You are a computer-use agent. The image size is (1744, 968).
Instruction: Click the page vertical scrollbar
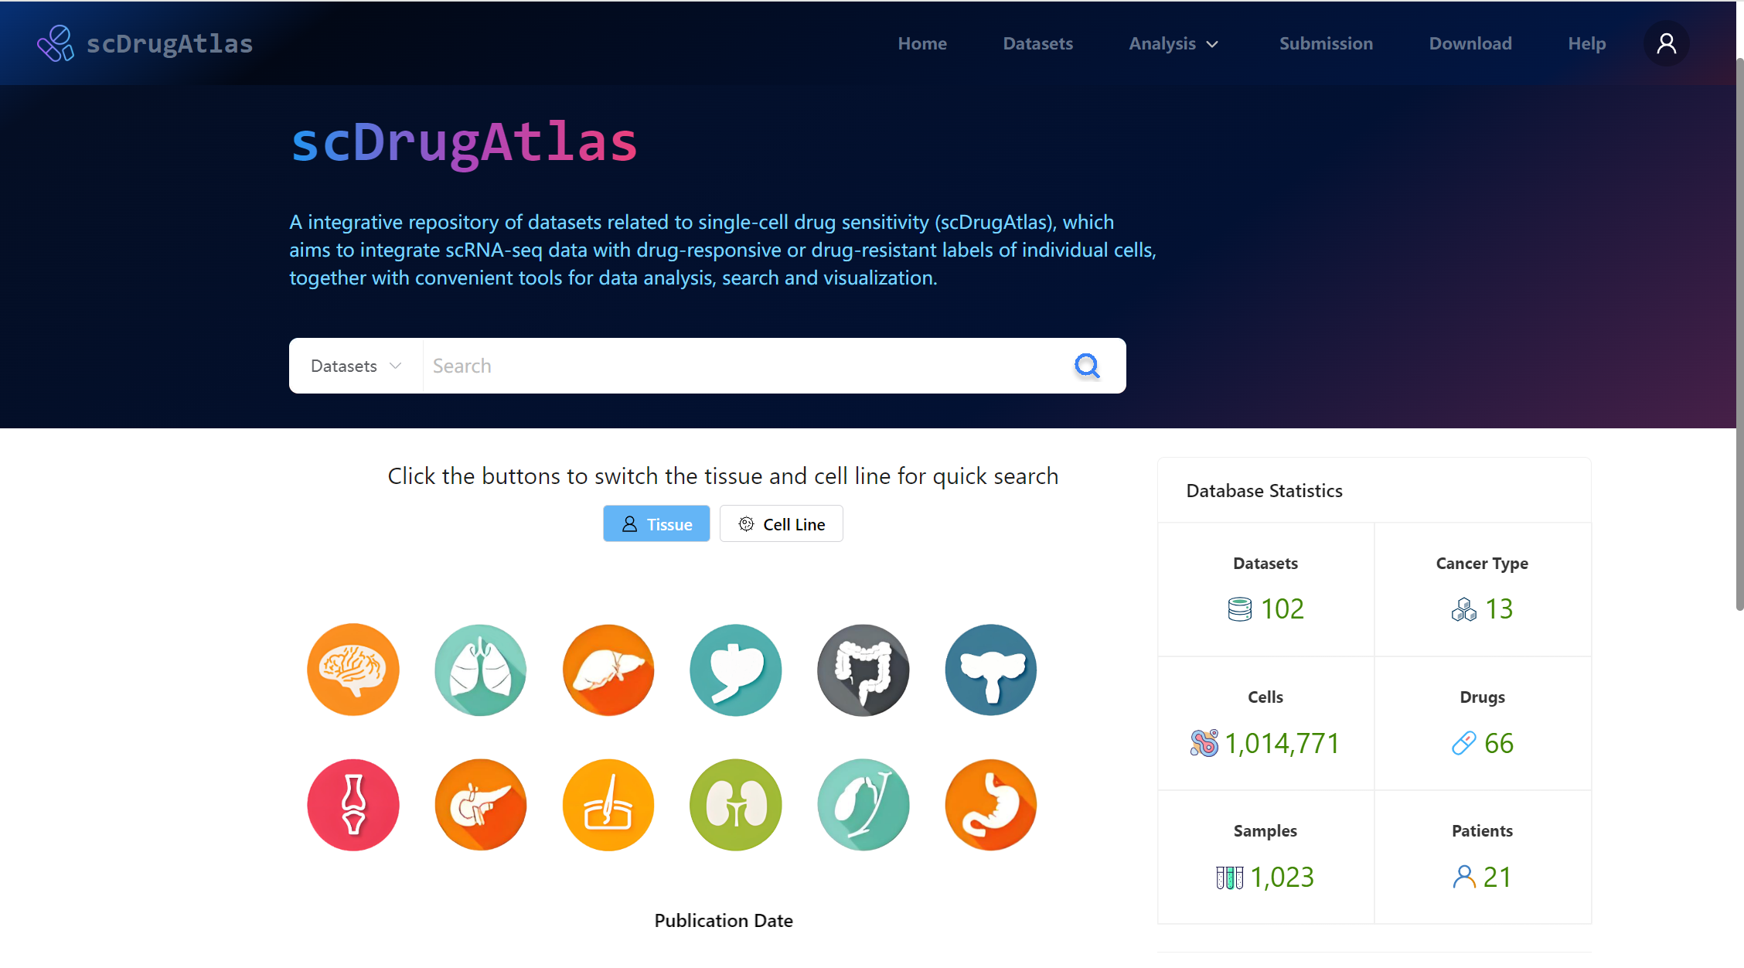pos(1739,332)
